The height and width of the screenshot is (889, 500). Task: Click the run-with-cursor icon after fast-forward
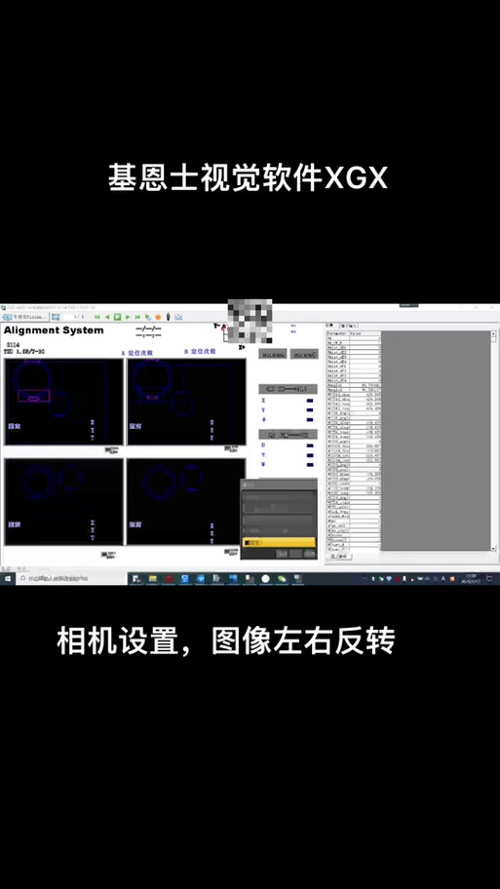tap(148, 317)
